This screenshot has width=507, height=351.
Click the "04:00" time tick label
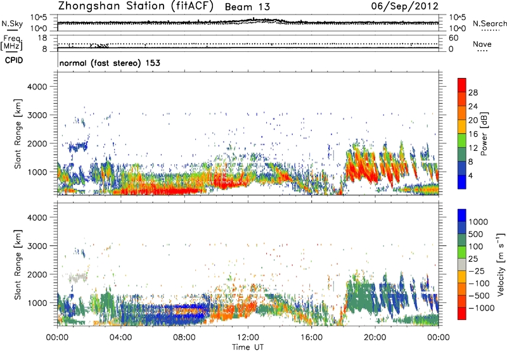point(120,337)
